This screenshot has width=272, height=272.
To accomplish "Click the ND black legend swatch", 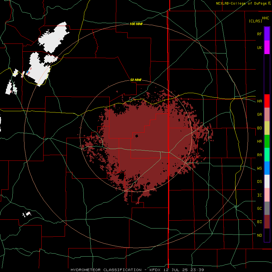I will tap(267, 235).
